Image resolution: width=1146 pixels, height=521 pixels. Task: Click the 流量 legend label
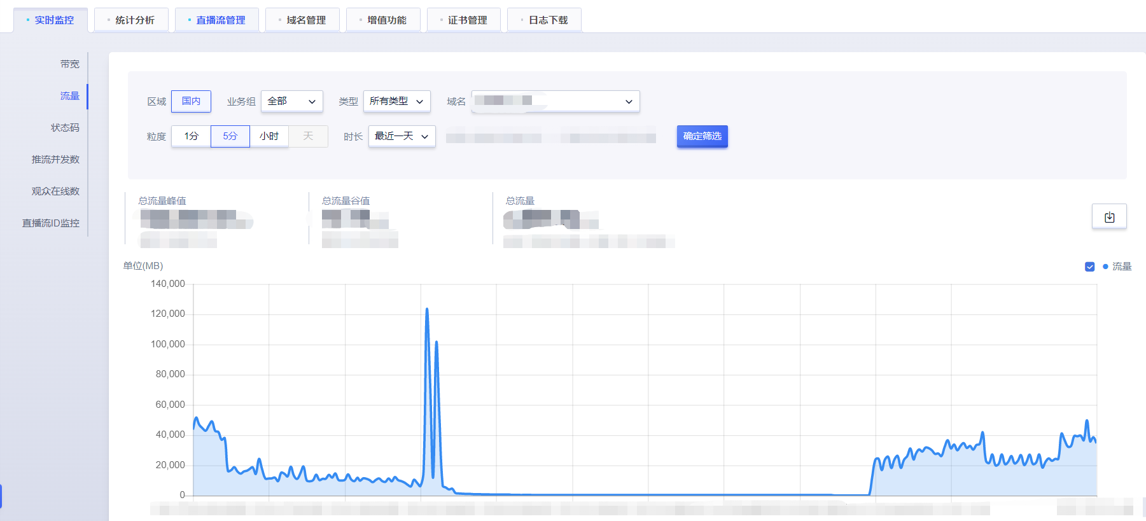point(1122,267)
